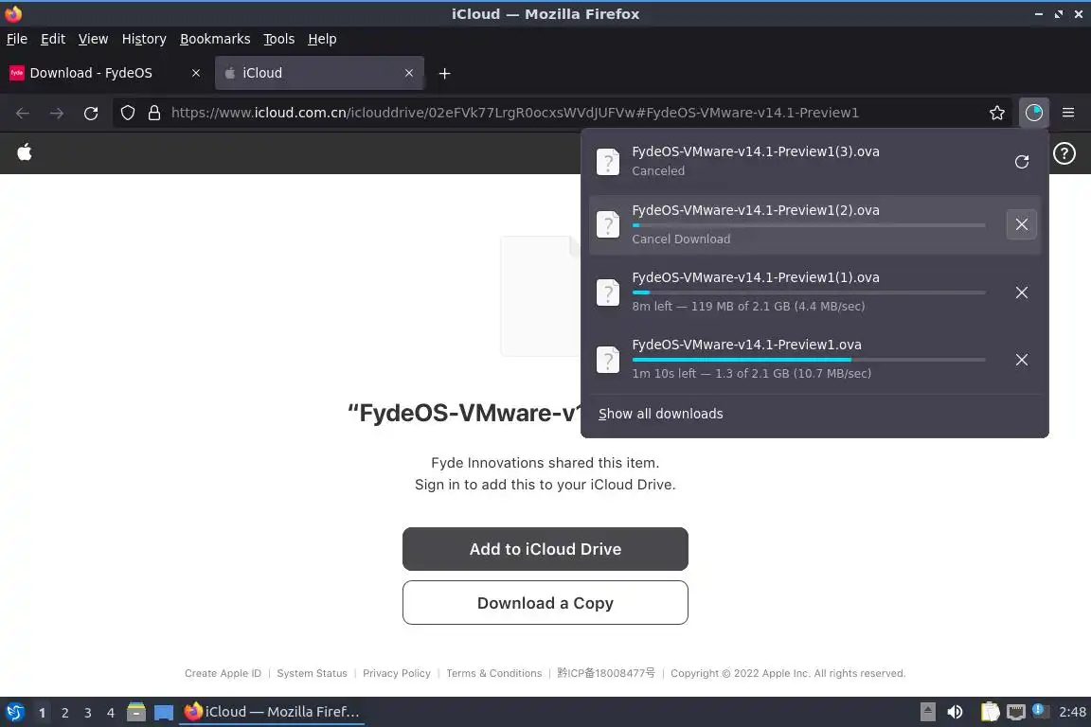Screen dimensions: 1091x727
Task: Reload the current page
Action: (x=91, y=113)
